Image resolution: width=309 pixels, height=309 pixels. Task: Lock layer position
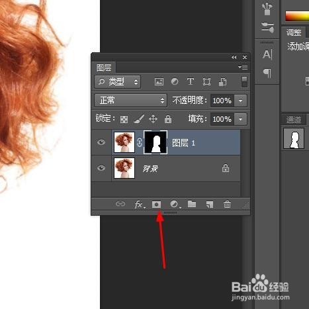(153, 119)
